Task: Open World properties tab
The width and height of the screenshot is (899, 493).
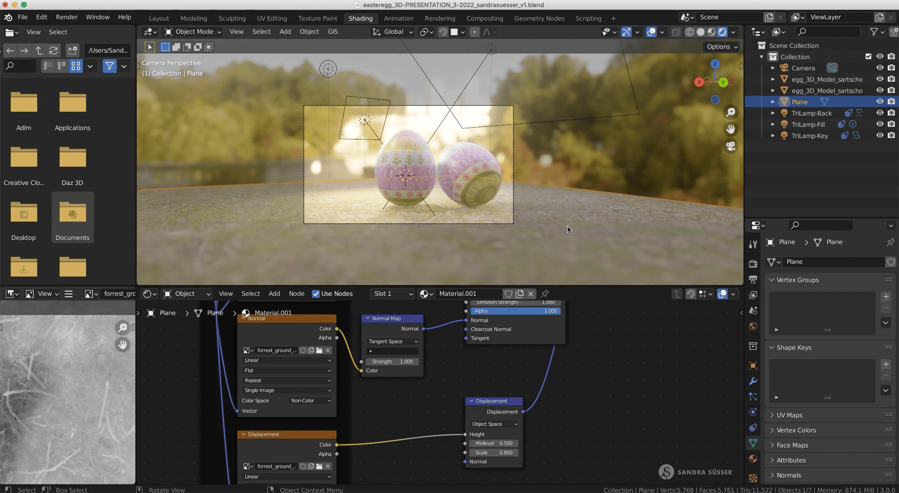Action: (753, 326)
